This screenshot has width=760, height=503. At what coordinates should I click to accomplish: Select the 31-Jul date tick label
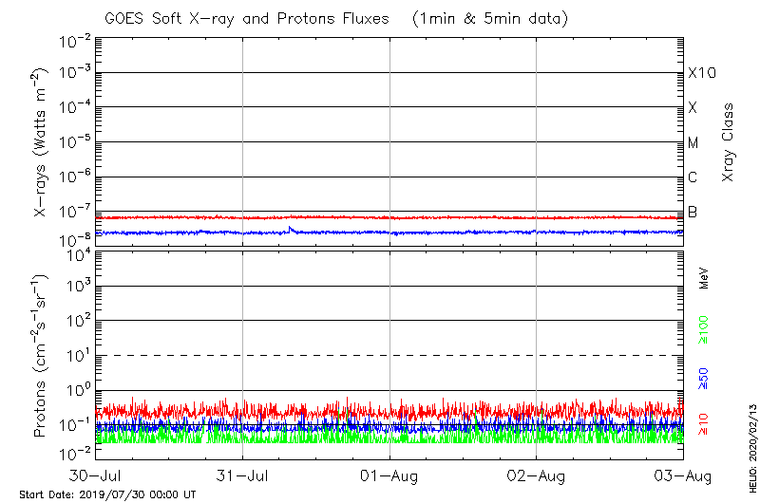[x=243, y=475]
